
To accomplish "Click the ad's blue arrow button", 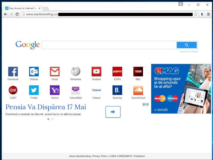I will pyautogui.click(x=113, y=112).
